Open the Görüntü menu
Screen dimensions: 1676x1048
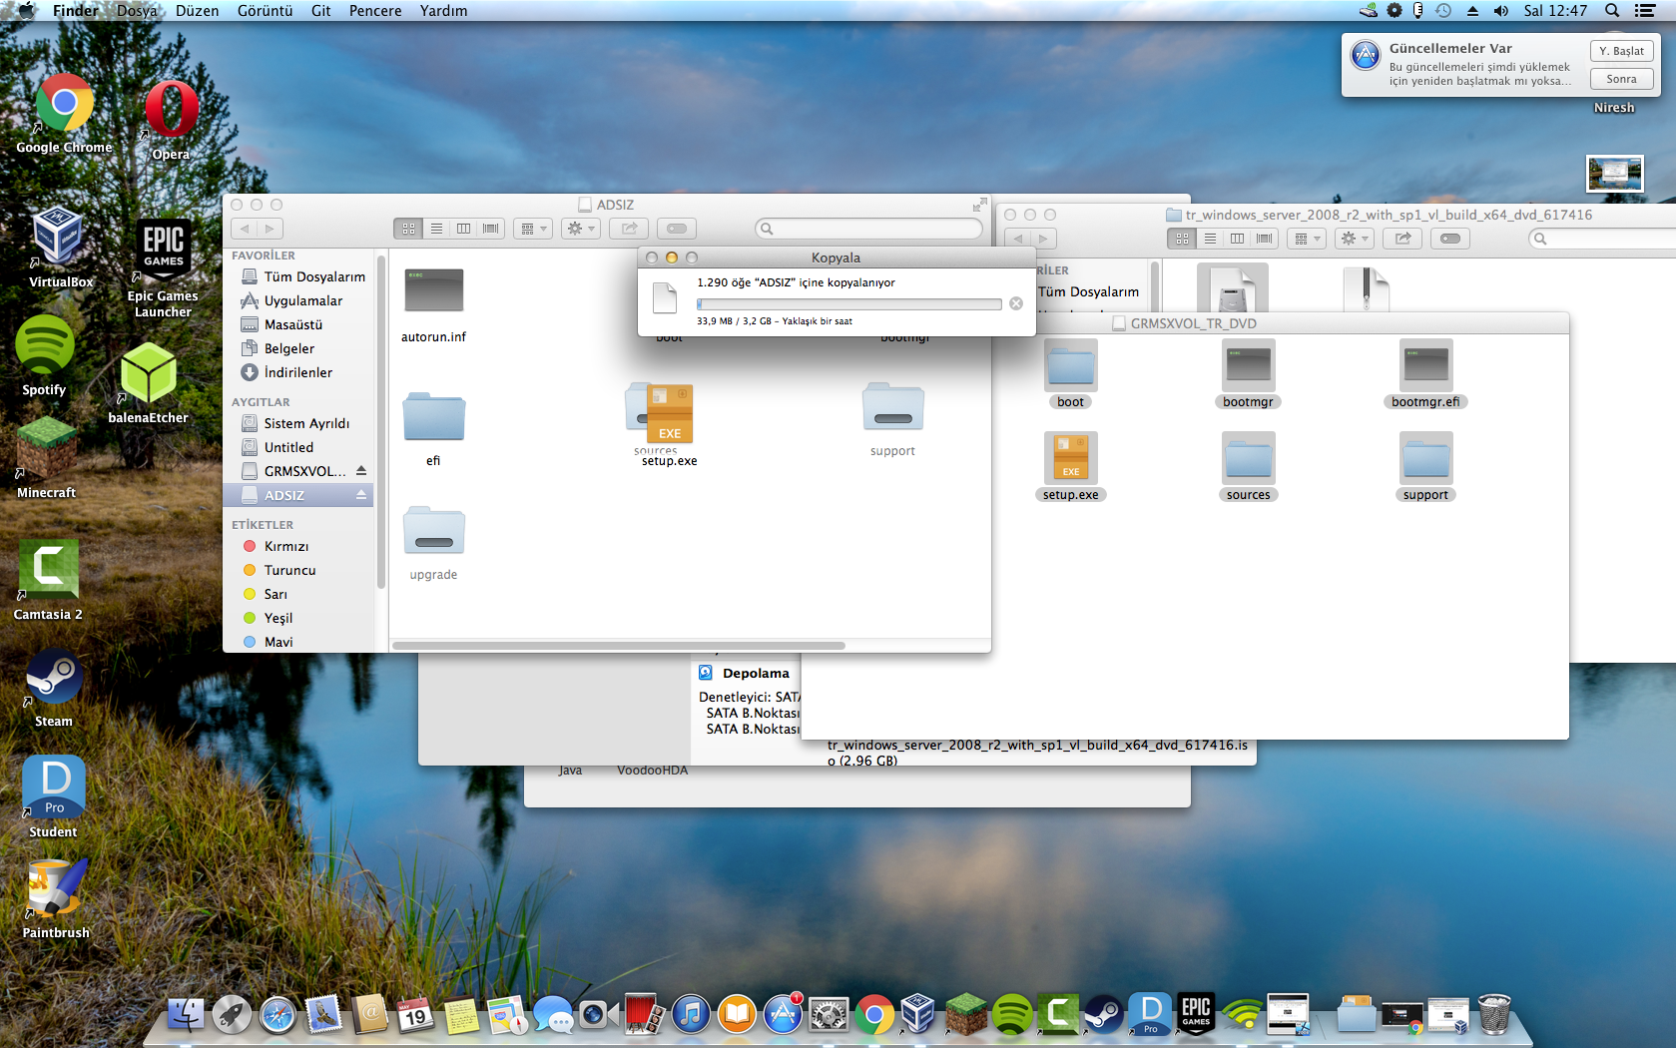[265, 11]
